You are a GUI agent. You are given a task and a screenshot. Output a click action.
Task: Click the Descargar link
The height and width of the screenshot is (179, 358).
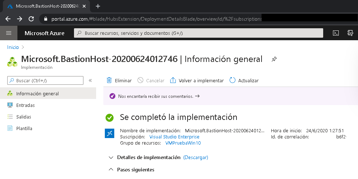point(196,157)
